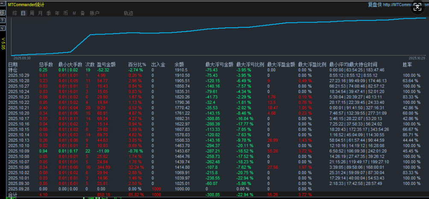Click the √ checkmark icon in left sidebar
This screenshot has height=199, width=429.
(x=3, y=28)
